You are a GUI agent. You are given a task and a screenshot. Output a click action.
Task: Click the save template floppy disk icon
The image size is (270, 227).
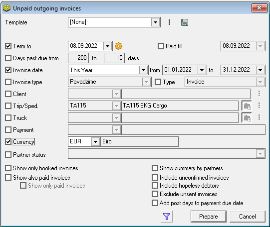pos(185,22)
